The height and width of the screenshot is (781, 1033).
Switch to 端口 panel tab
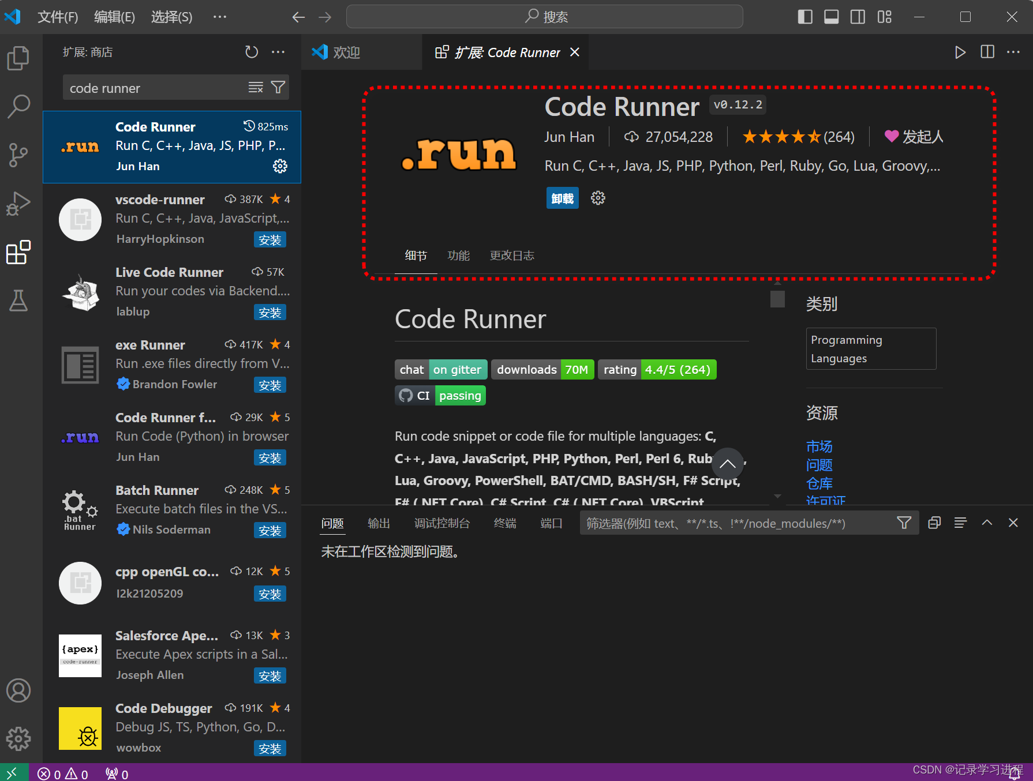click(551, 523)
